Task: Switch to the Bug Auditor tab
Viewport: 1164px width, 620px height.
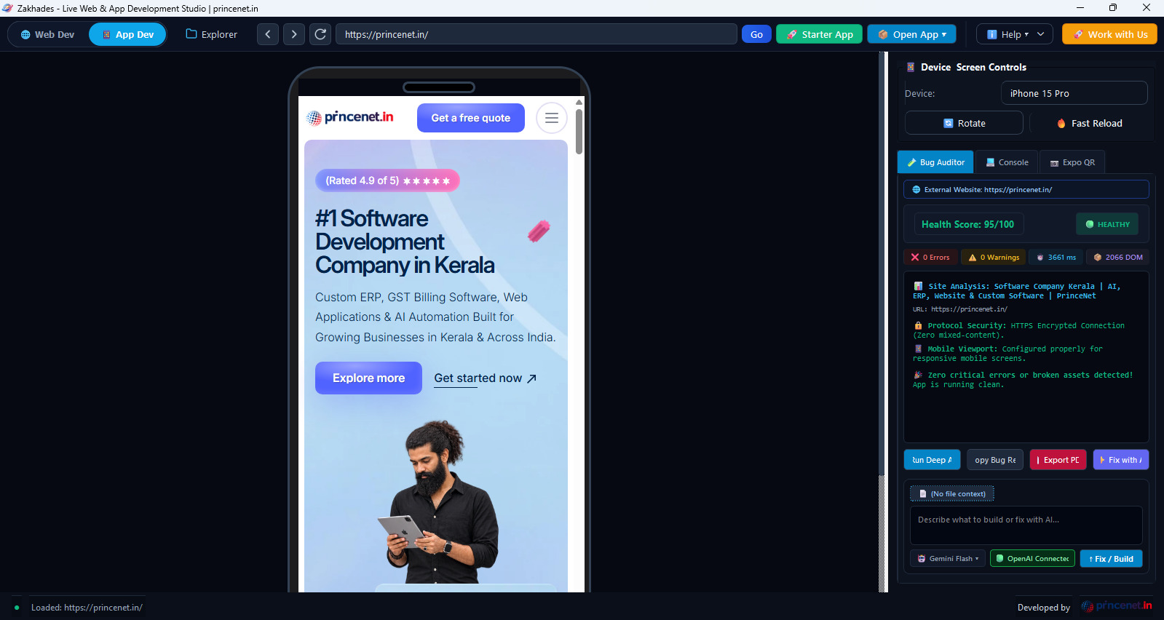Action: [x=935, y=162]
